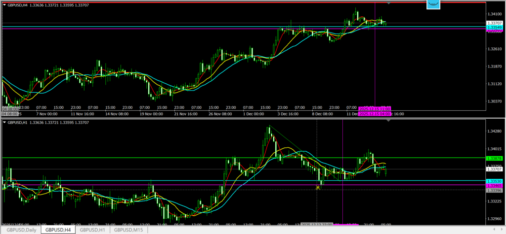
Task: Click the magenta 1.33465 price label on H1
Action: point(494,185)
